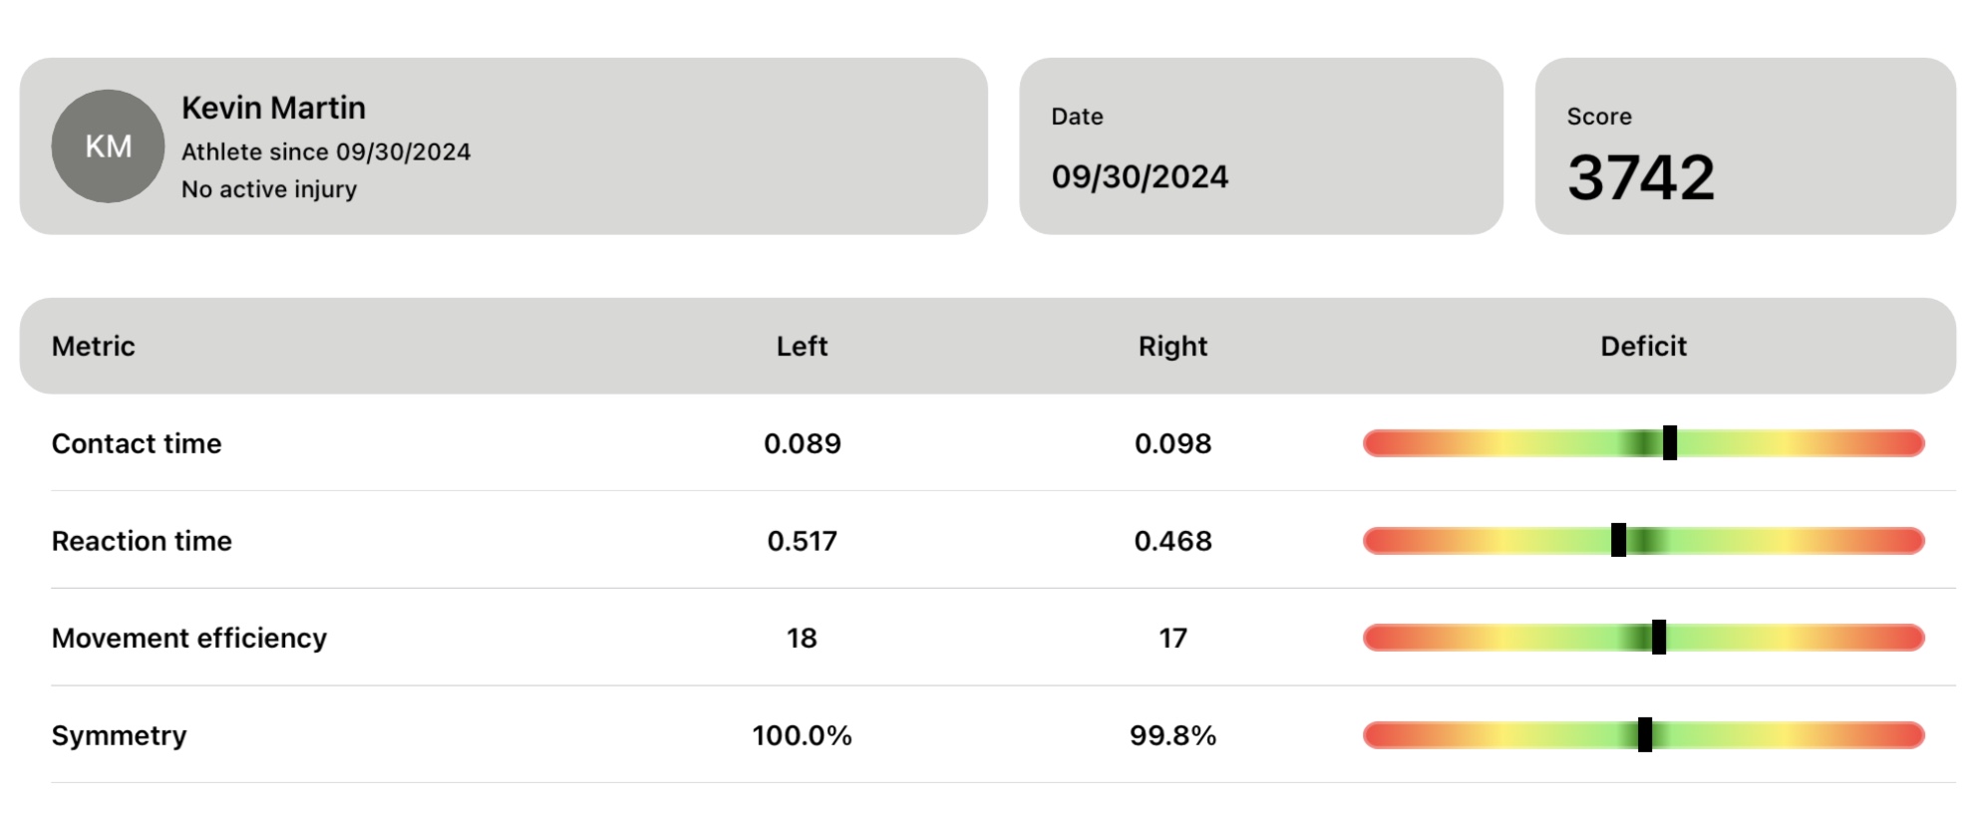Click the Contact time left value 0.089

pos(802,443)
